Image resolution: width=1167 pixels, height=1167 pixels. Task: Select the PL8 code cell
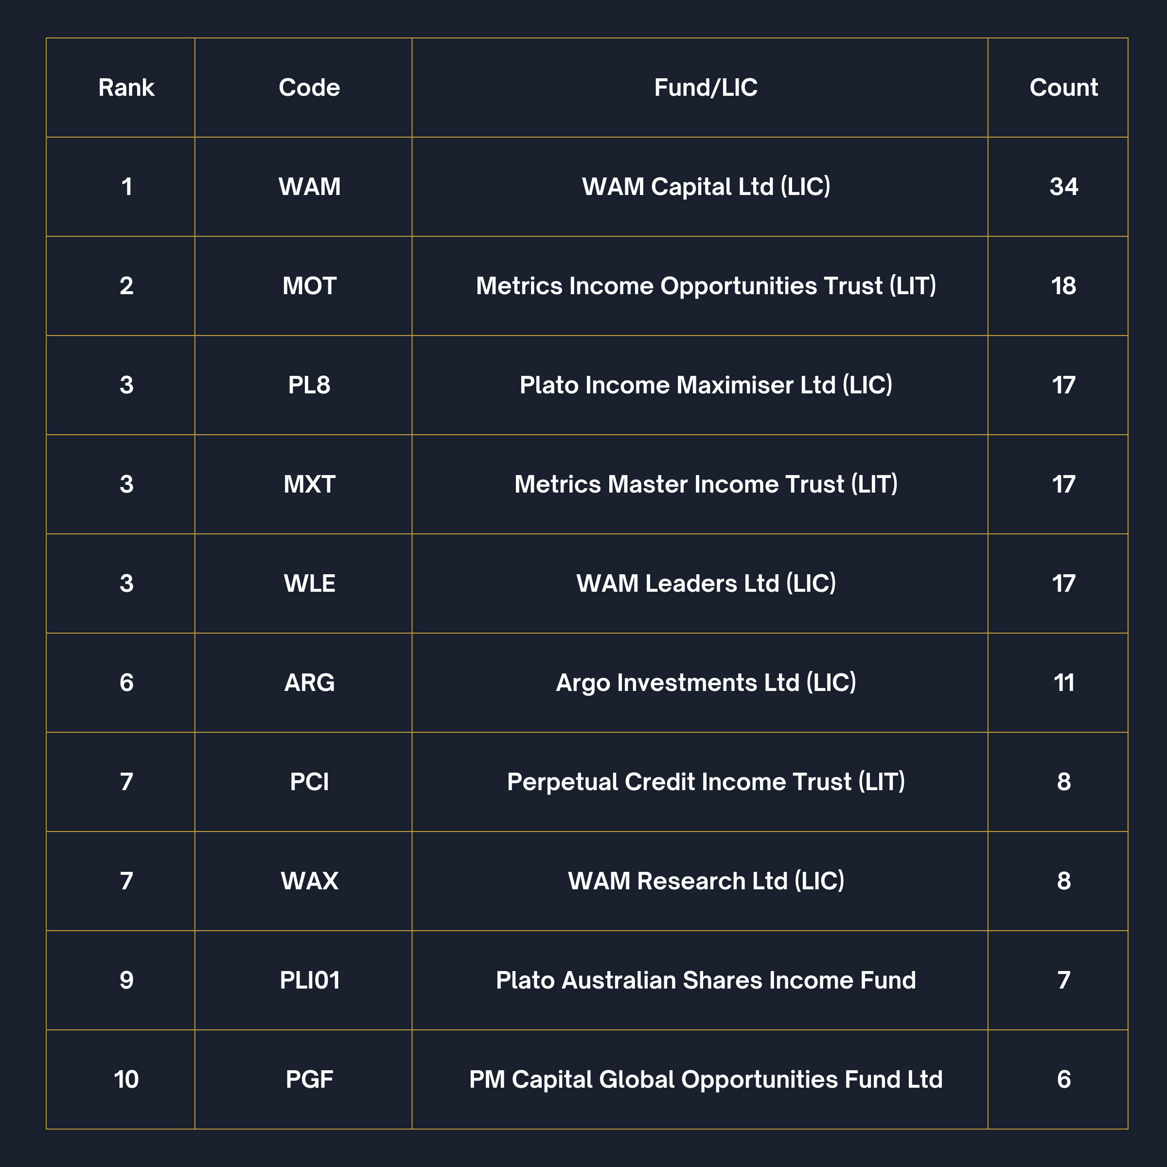tap(309, 385)
